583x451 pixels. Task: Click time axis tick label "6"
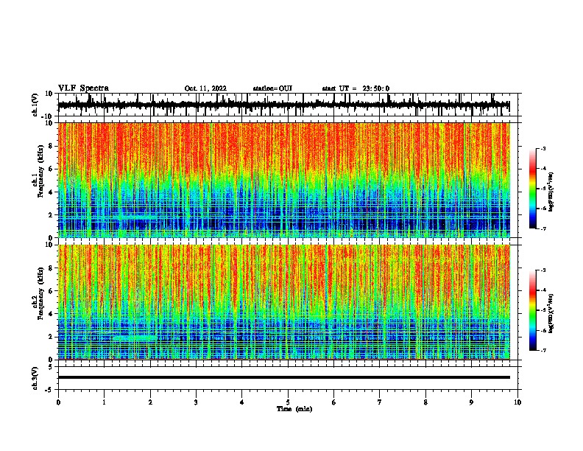click(x=334, y=402)
